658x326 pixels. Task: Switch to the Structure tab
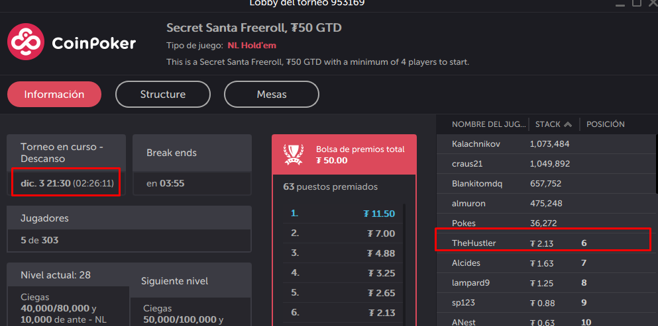[163, 95]
